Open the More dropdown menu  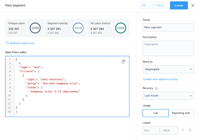[158, 5]
